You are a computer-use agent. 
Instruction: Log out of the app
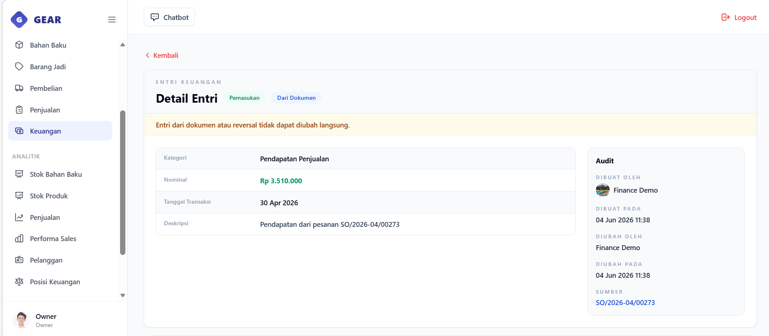[x=739, y=18]
